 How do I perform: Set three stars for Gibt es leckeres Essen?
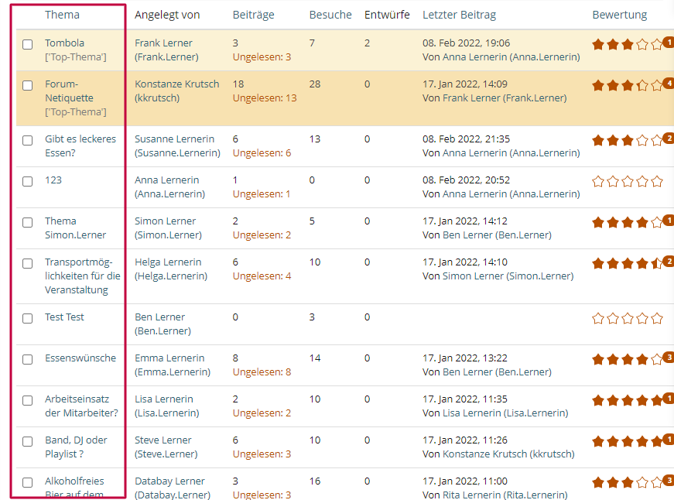[628, 140]
